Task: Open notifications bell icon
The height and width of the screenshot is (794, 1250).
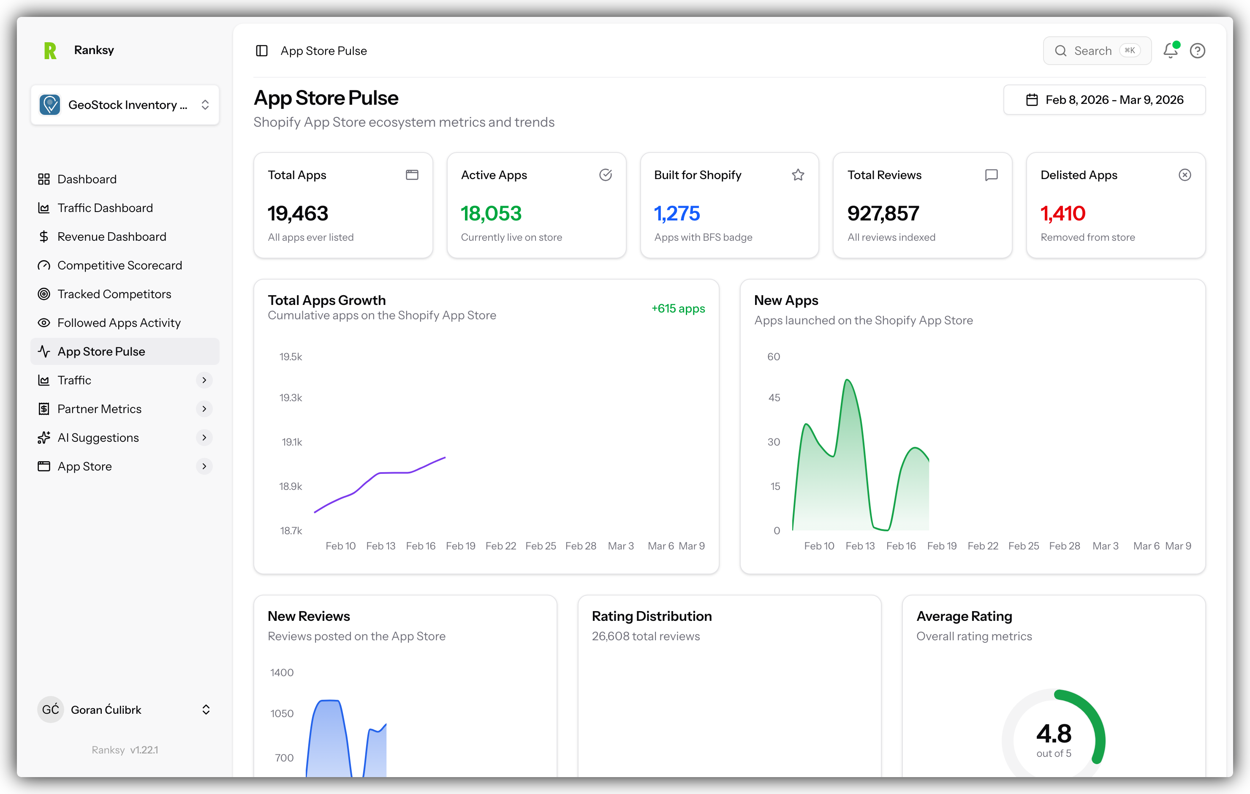Action: tap(1171, 50)
